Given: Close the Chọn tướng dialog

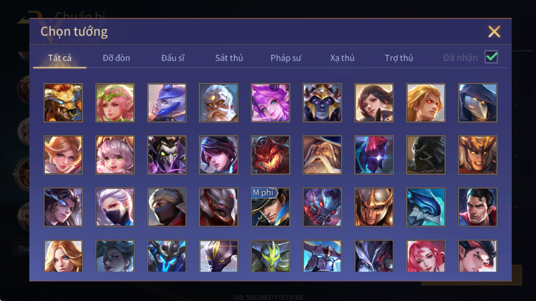Looking at the screenshot, I should (x=494, y=32).
